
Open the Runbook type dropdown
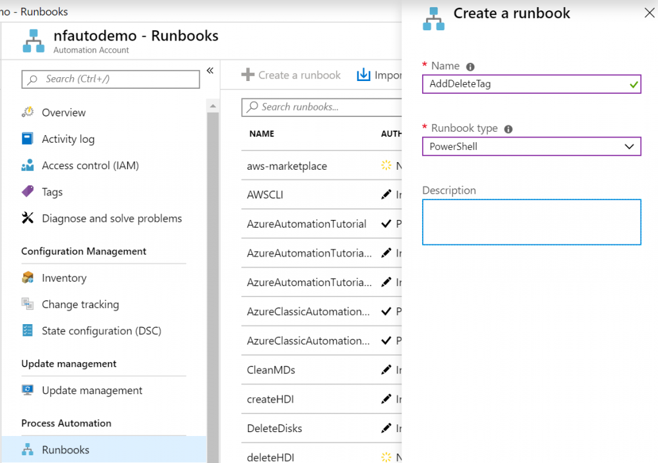(x=531, y=146)
